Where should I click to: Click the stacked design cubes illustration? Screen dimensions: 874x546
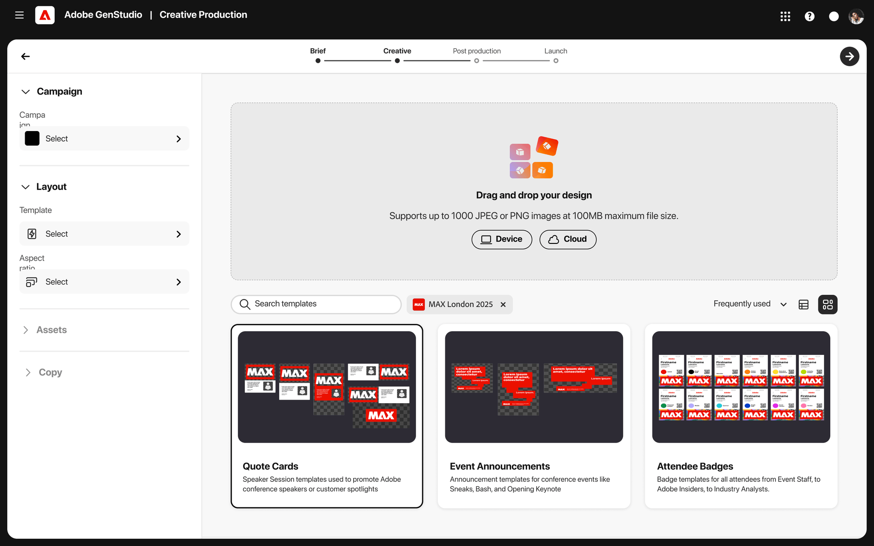coord(534,157)
